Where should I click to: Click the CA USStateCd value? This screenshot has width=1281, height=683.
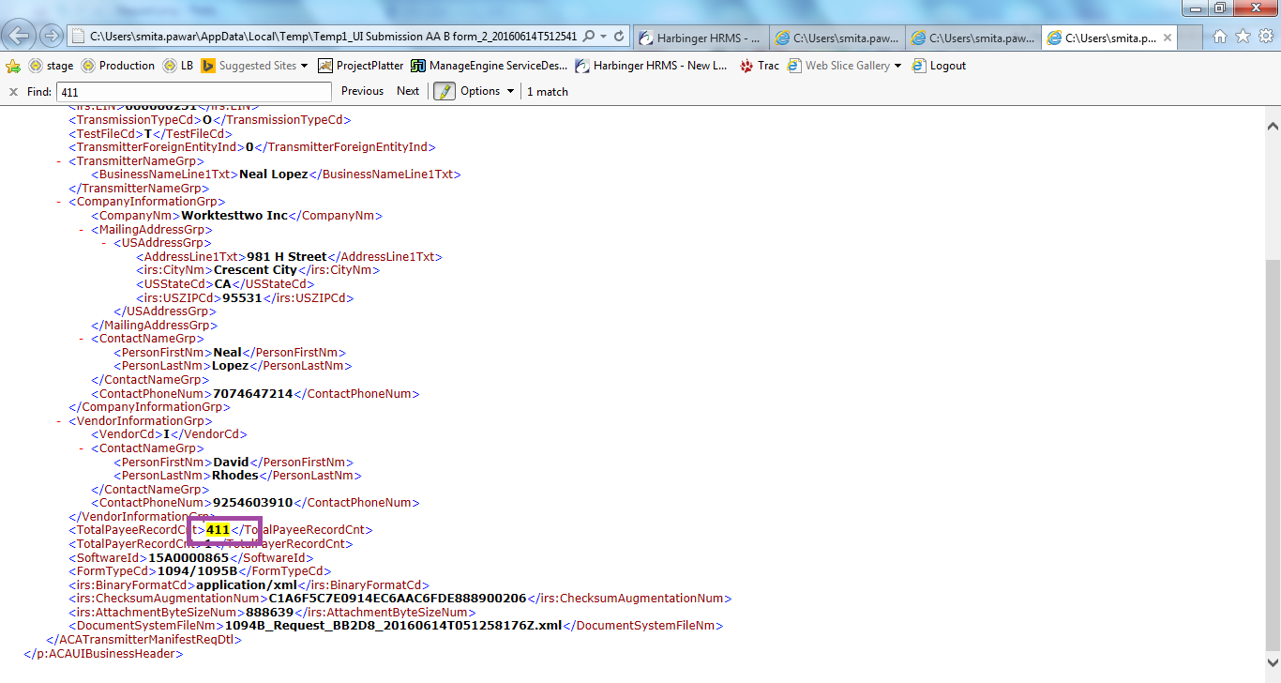pos(222,283)
